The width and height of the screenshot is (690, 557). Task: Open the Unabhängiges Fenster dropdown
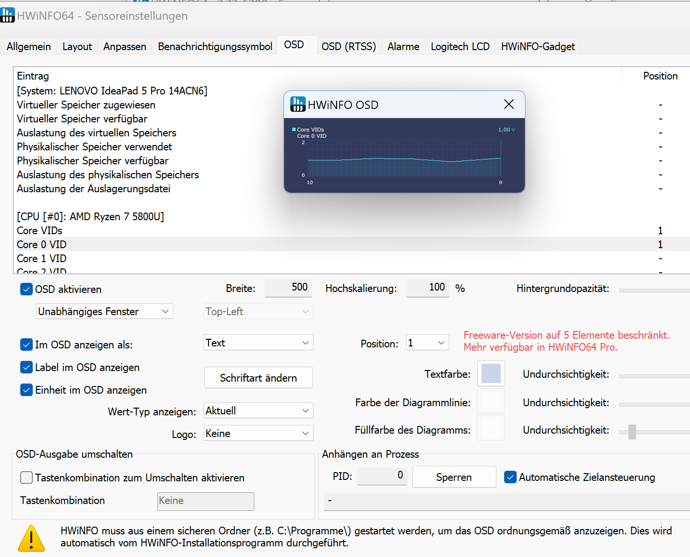pyautogui.click(x=104, y=311)
